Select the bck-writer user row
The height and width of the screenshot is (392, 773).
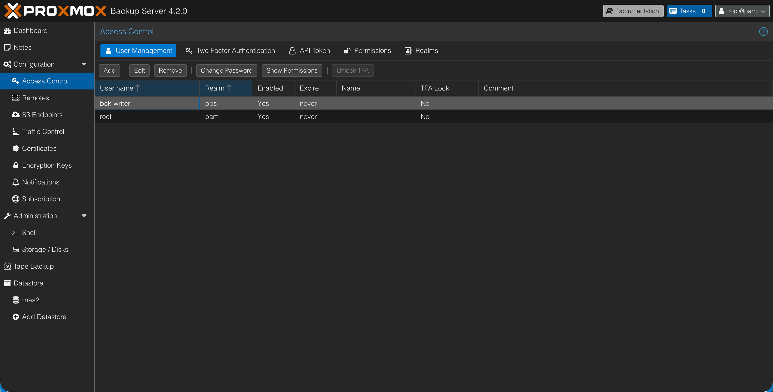coord(434,103)
